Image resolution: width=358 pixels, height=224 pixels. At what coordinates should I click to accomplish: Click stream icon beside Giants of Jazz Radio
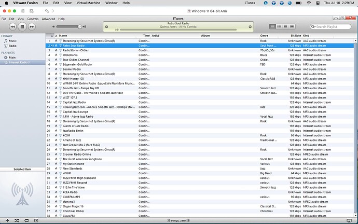click(x=61, y=126)
